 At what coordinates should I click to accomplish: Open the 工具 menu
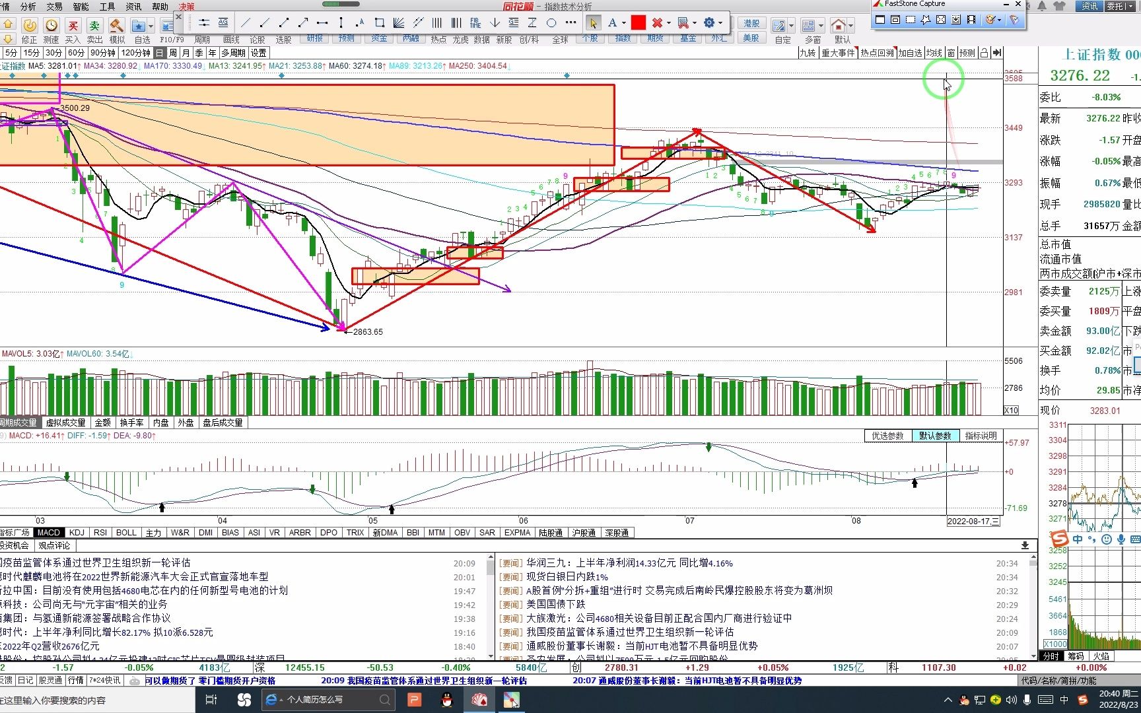coord(107,6)
